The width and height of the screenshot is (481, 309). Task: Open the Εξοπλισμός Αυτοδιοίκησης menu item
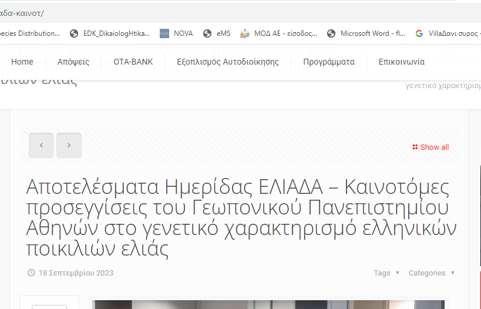pyautogui.click(x=228, y=62)
